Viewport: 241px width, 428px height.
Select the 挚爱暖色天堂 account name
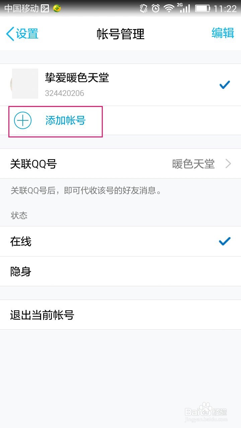(77, 78)
